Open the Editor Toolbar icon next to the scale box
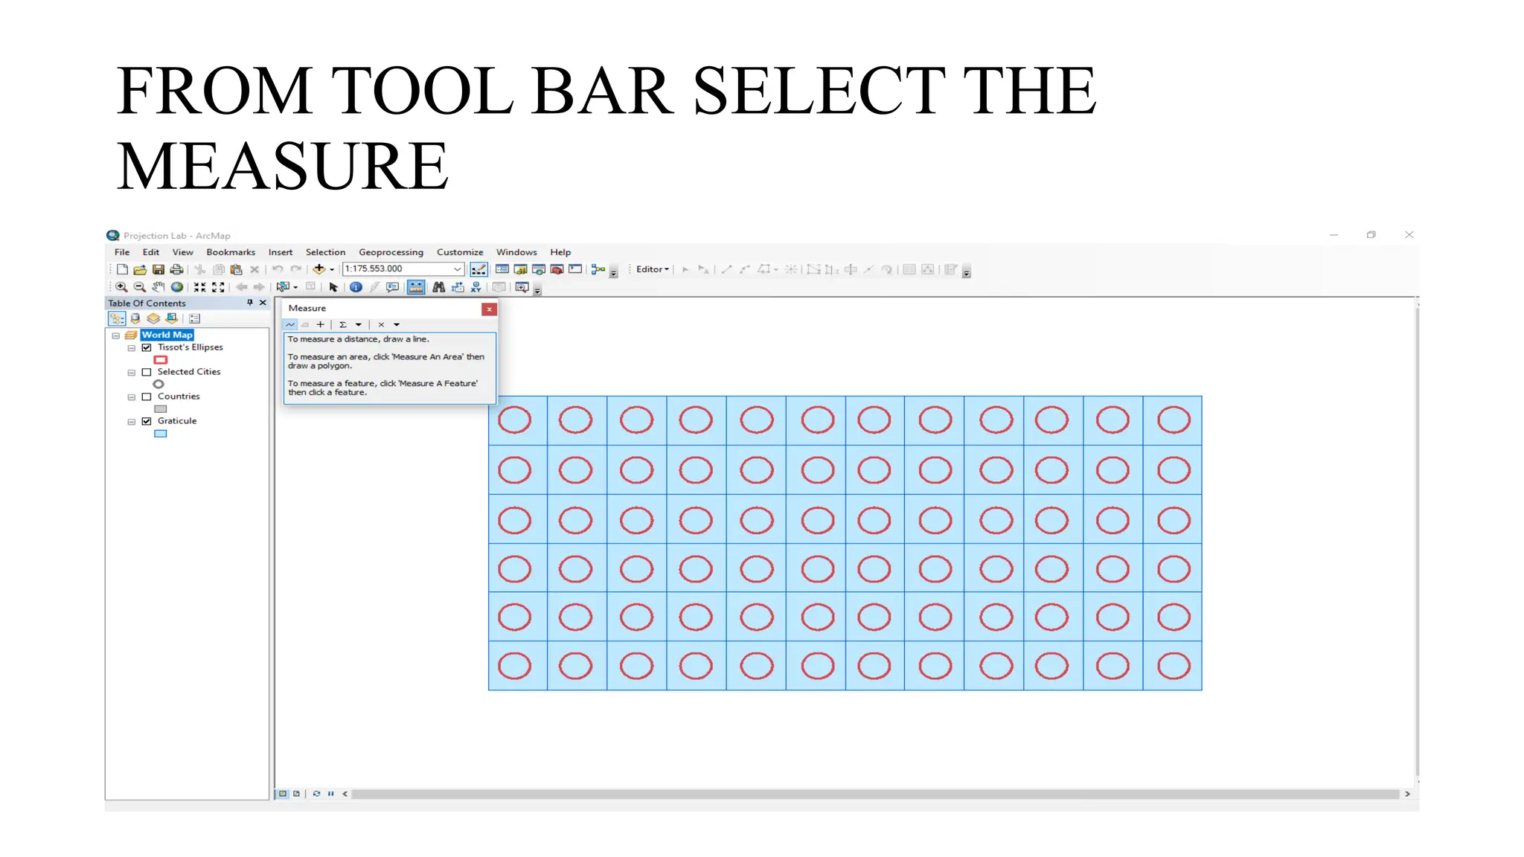This screenshot has width=1524, height=857. pos(478,269)
